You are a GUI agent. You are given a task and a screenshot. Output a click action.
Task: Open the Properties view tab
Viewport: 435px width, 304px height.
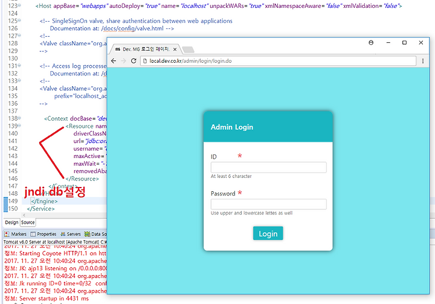43,234
